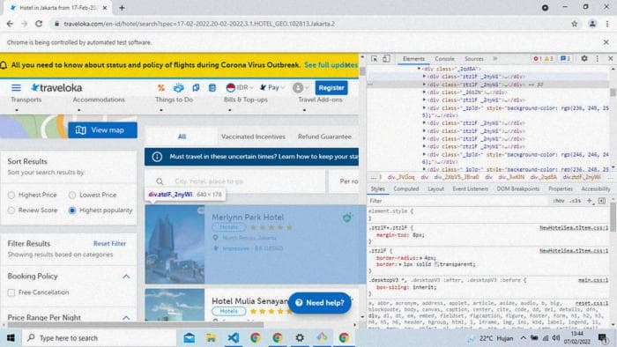
Task: Collapse the Price Range Per Night section
Action: tap(126, 317)
